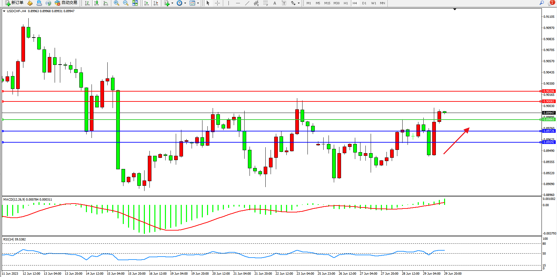Click the New Order (新订单) button
557x277 pixels.
pyautogui.click(x=14, y=3)
